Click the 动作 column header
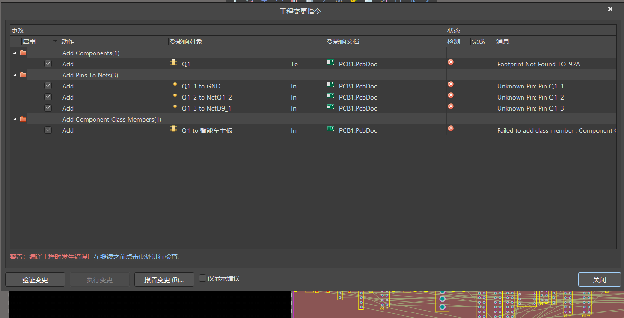The width and height of the screenshot is (624, 318). 114,41
